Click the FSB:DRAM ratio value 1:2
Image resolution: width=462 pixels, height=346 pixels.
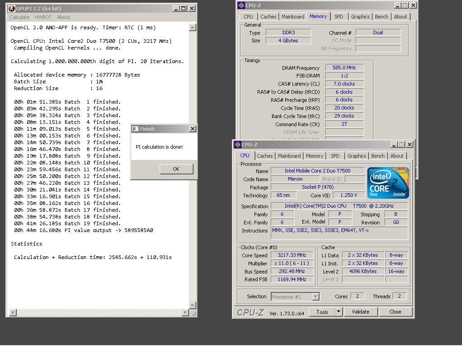(344, 76)
